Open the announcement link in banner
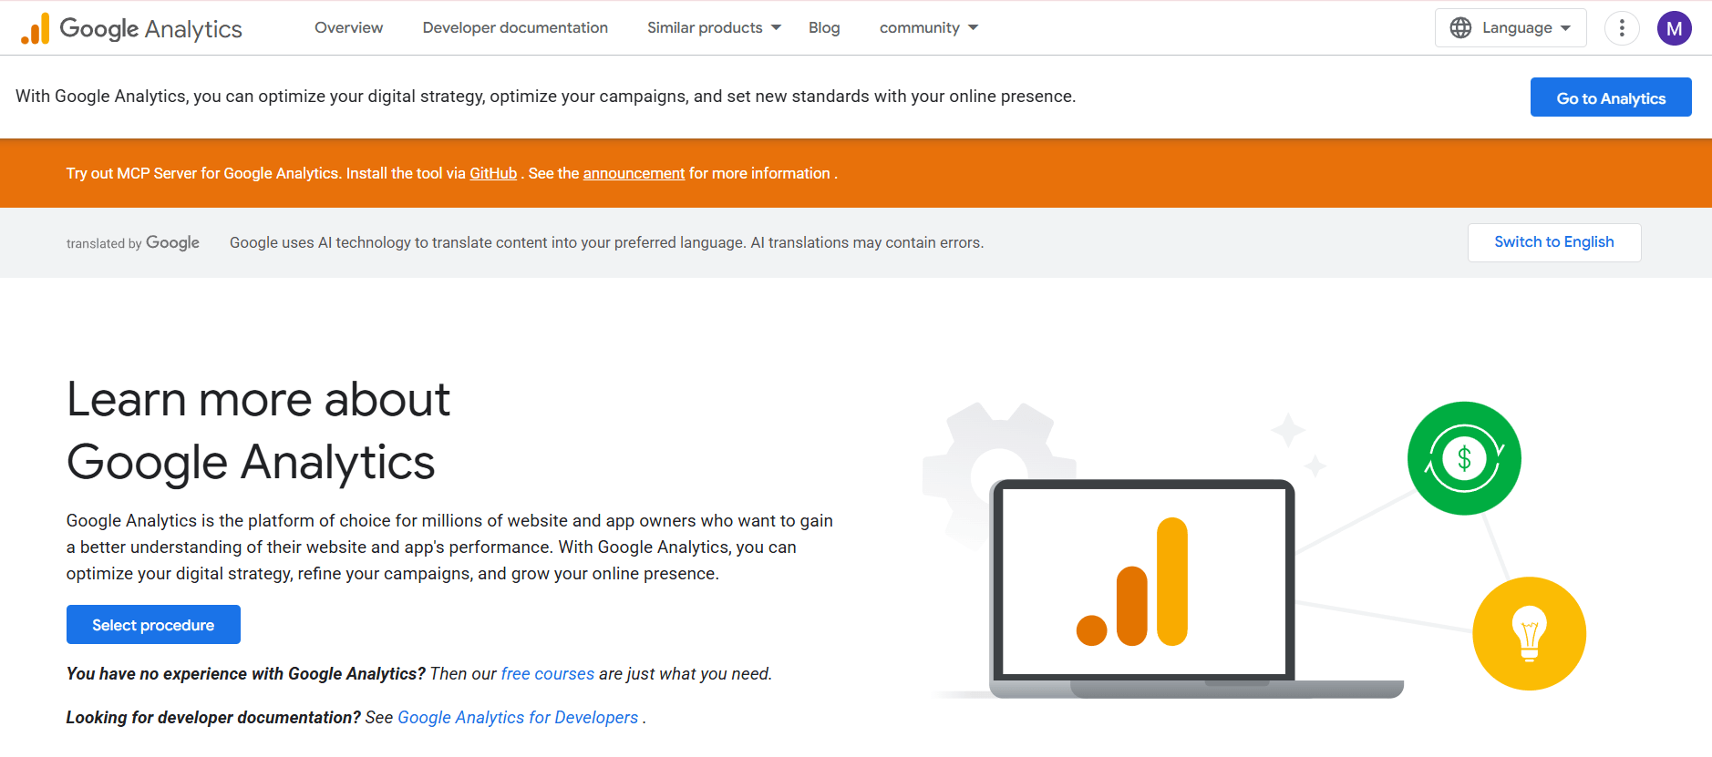The width and height of the screenshot is (1712, 757). [634, 173]
